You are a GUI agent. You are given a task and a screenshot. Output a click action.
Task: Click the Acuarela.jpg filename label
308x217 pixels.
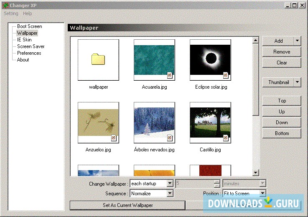pos(154,87)
